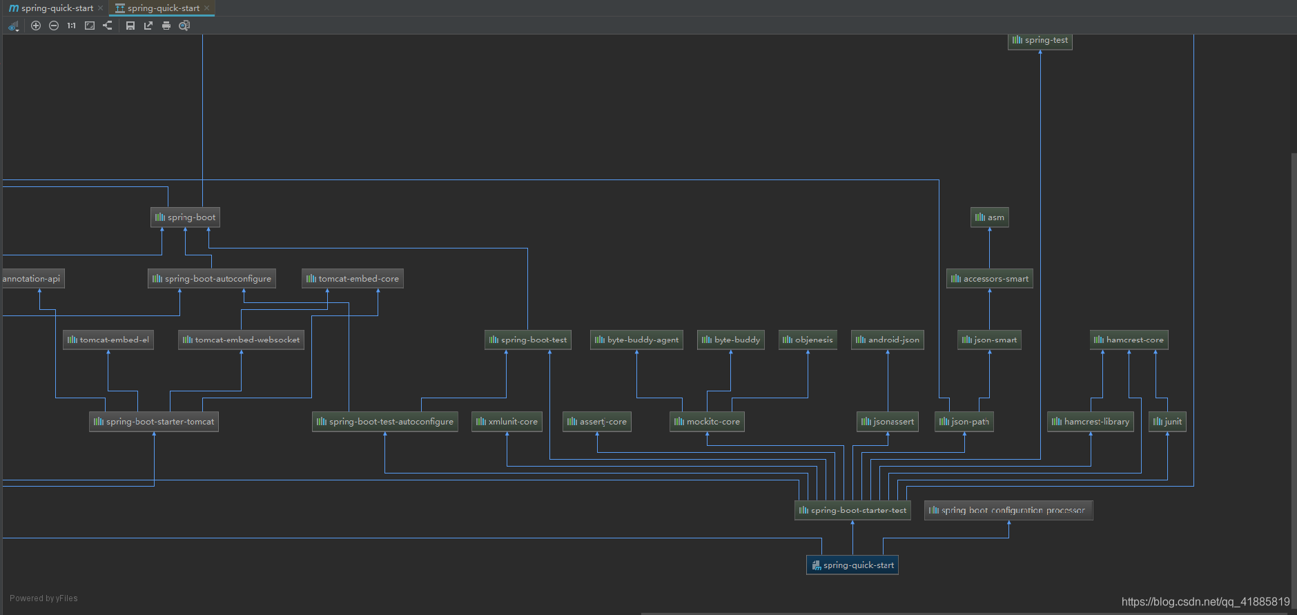Screen dimensions: 1297x615
Task: Select the accessors-smart node
Action: 990,279
